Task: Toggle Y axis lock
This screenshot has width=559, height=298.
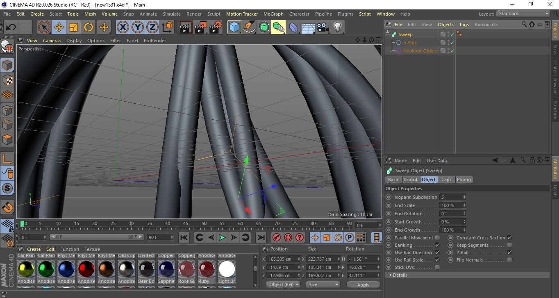Action: tap(138, 27)
